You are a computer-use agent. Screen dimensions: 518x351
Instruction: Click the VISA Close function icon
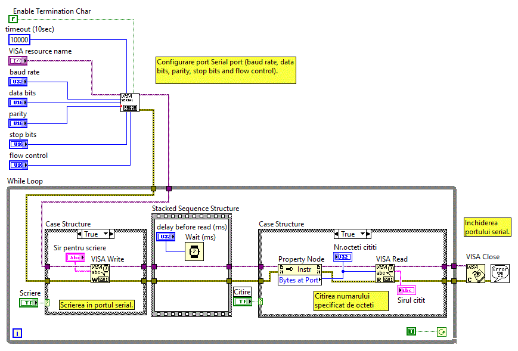click(x=475, y=273)
